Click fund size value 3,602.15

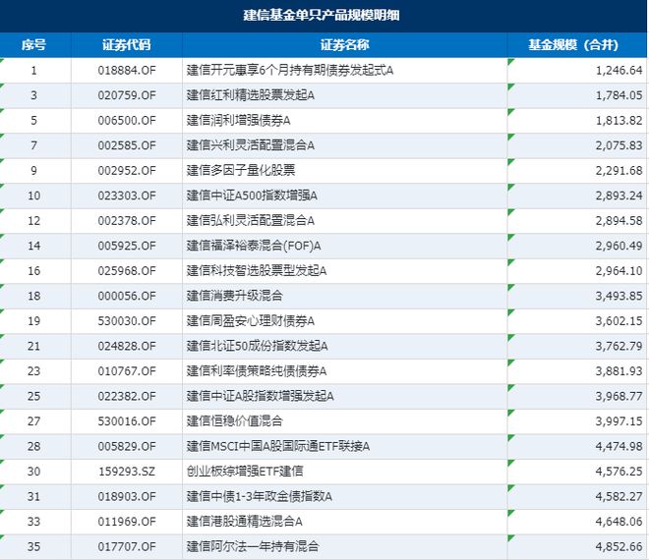pyautogui.click(x=619, y=321)
